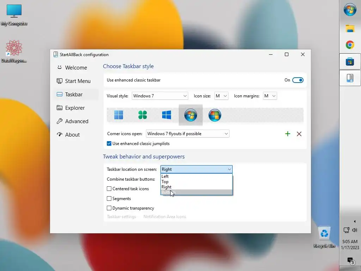361x271 pixels.
Task: Enable Dynamic transparency checkbox
Action: click(109, 208)
